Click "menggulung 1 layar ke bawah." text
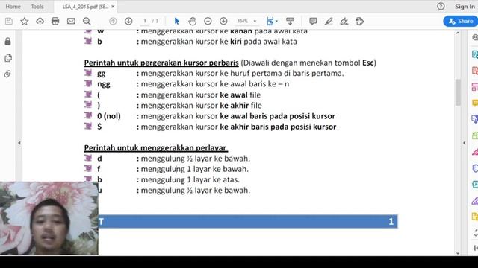The width and height of the screenshot is (478, 268). point(195,169)
